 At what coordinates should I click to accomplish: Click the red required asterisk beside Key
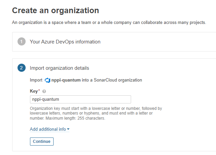click(x=39, y=90)
